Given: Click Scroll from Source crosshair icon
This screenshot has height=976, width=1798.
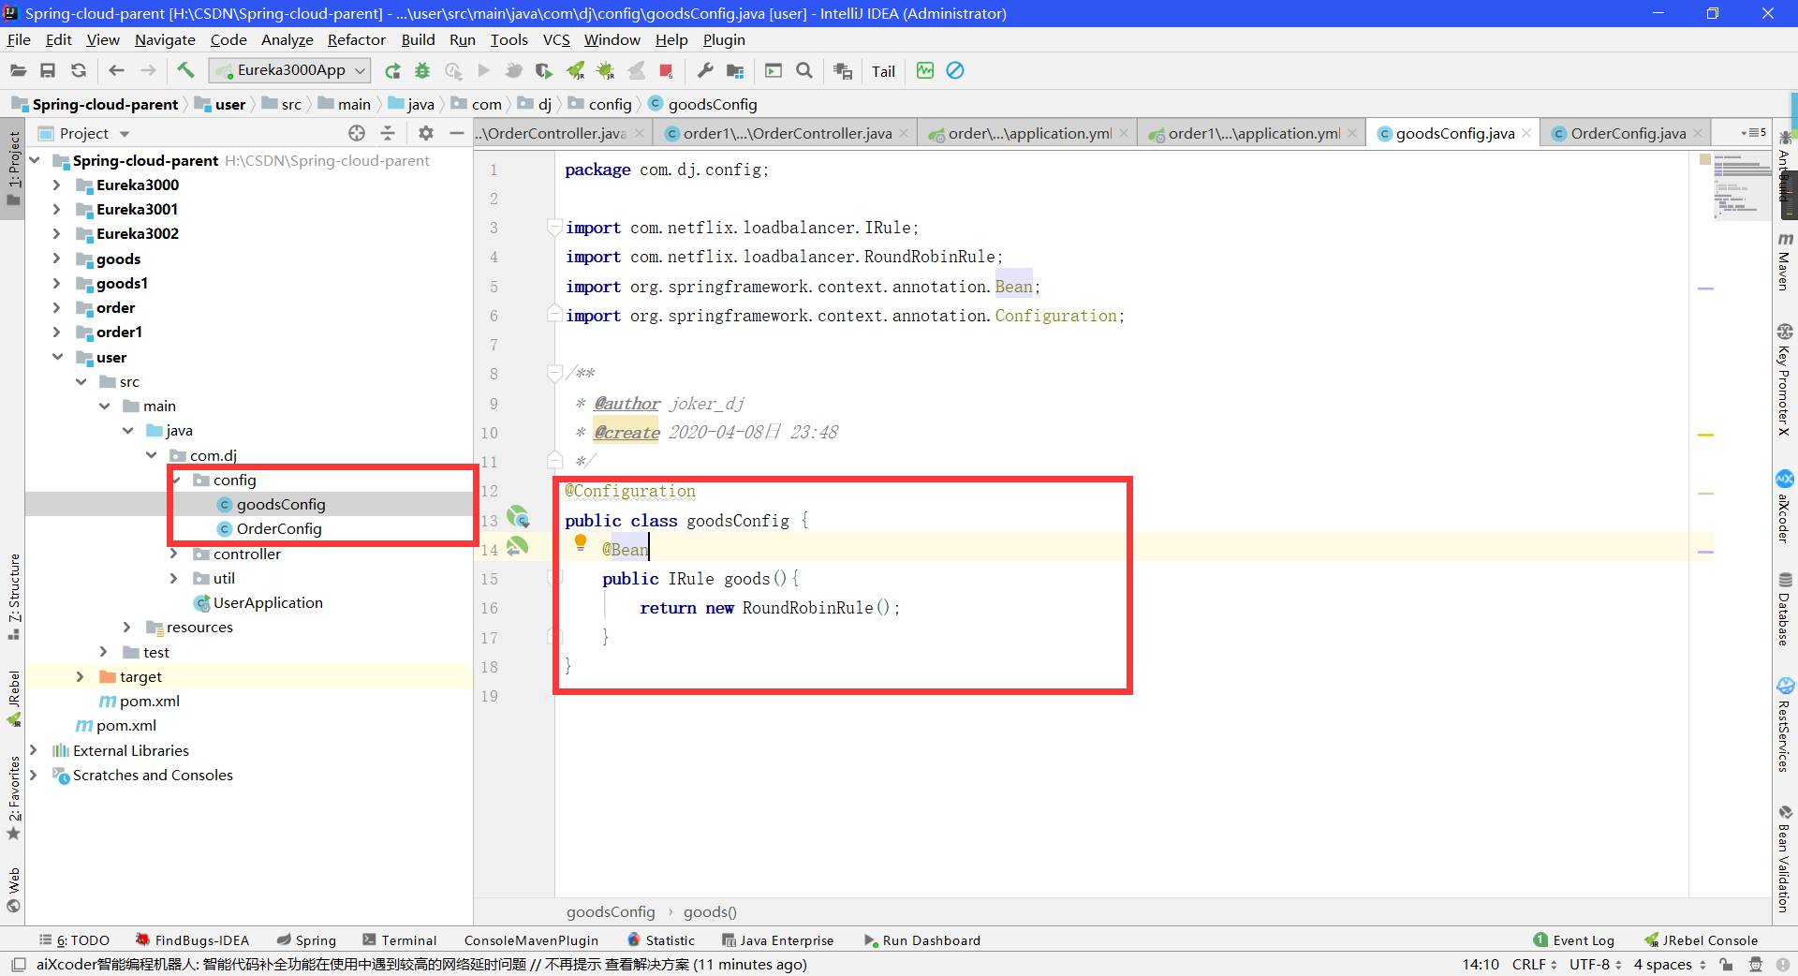Looking at the screenshot, I should coord(357,133).
